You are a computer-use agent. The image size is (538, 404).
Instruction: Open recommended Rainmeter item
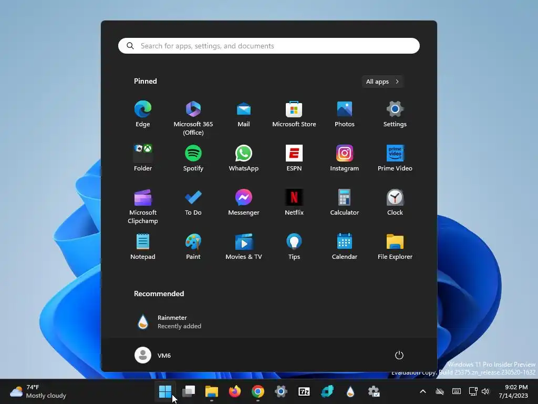pyautogui.click(x=168, y=322)
